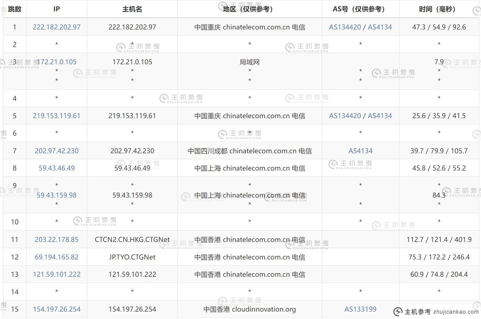Select hostname JP.TYO.CTGNet
The image size is (481, 319).
pos(132,257)
